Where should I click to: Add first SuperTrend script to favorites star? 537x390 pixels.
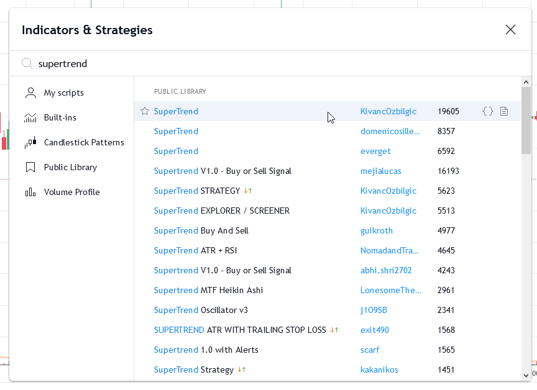[145, 111]
